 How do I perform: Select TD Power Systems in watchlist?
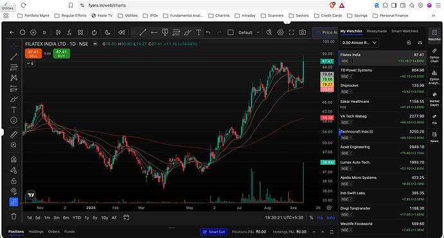click(382, 73)
